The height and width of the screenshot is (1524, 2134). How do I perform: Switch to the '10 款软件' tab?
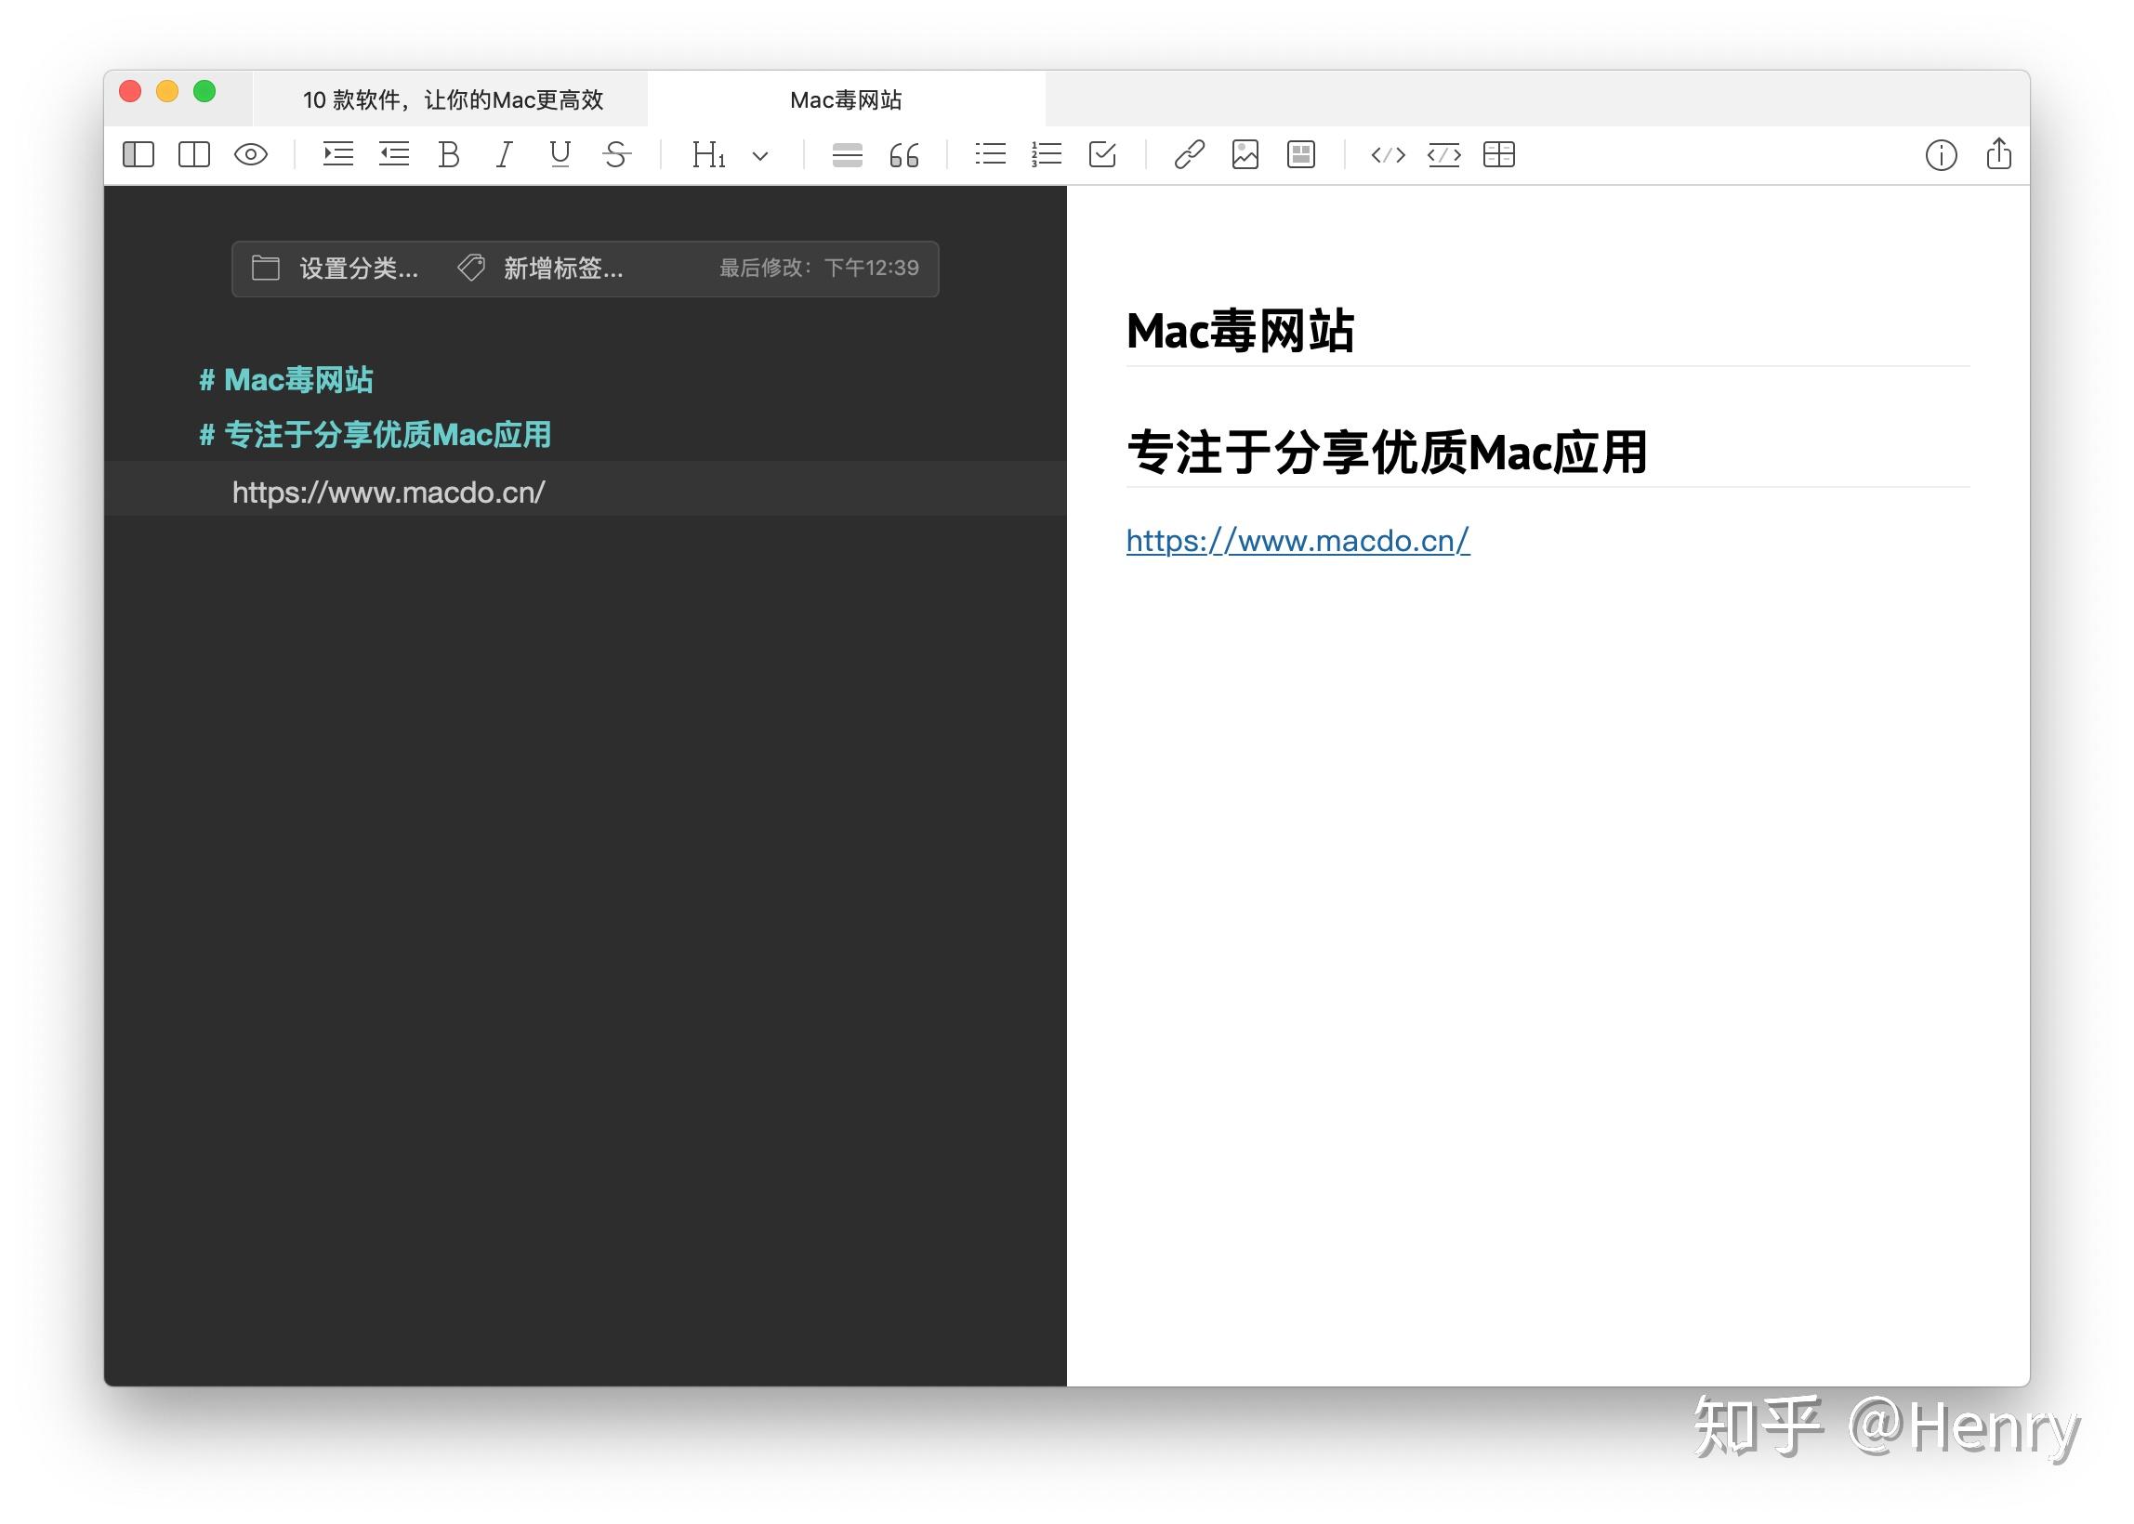453,99
